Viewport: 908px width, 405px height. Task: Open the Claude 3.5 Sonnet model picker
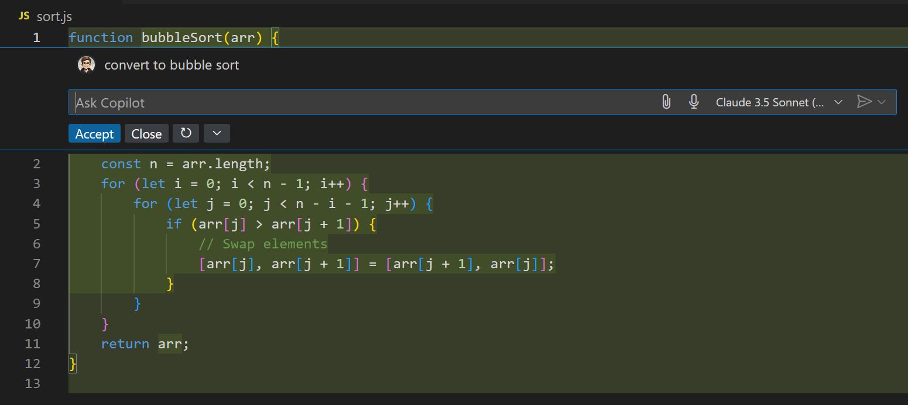point(779,102)
